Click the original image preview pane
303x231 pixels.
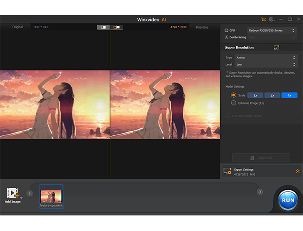pyautogui.click(x=55, y=105)
